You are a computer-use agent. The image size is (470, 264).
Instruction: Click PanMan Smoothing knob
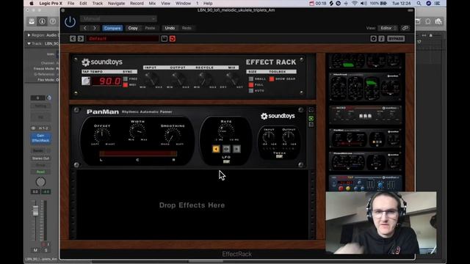(173, 135)
